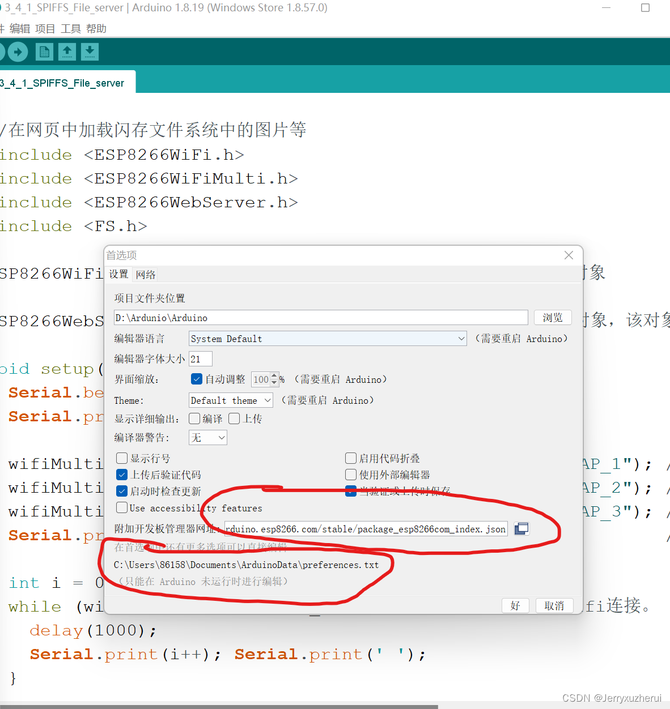
Task: Click the ESP8266WiFiMulti.h include line
Action: point(149,179)
